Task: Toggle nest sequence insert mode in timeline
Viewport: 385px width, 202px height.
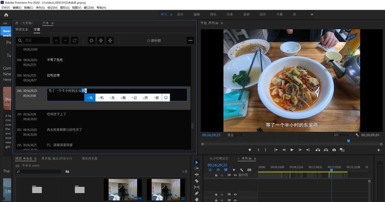Action: pyautogui.click(x=210, y=170)
